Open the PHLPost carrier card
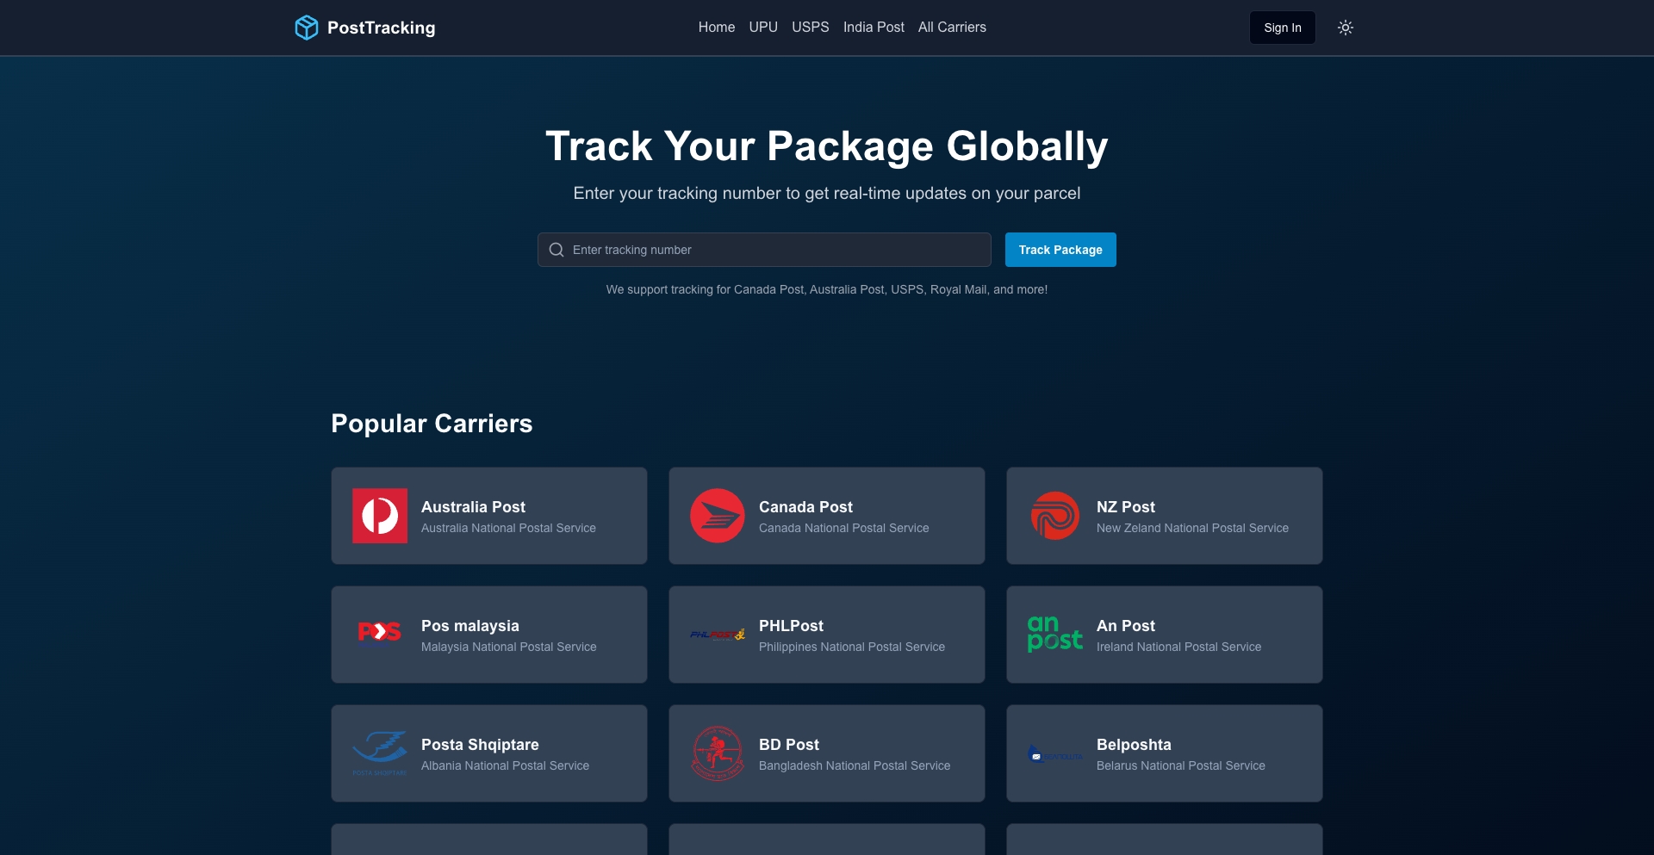 coord(826,635)
